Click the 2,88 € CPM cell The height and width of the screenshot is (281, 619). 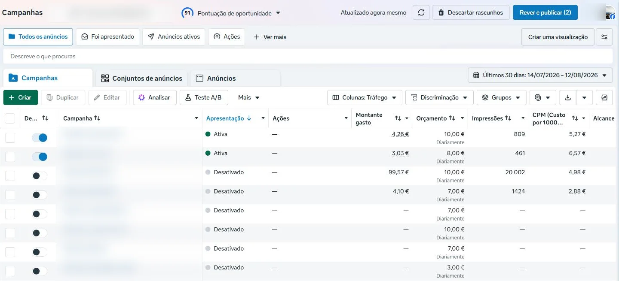pos(577,191)
